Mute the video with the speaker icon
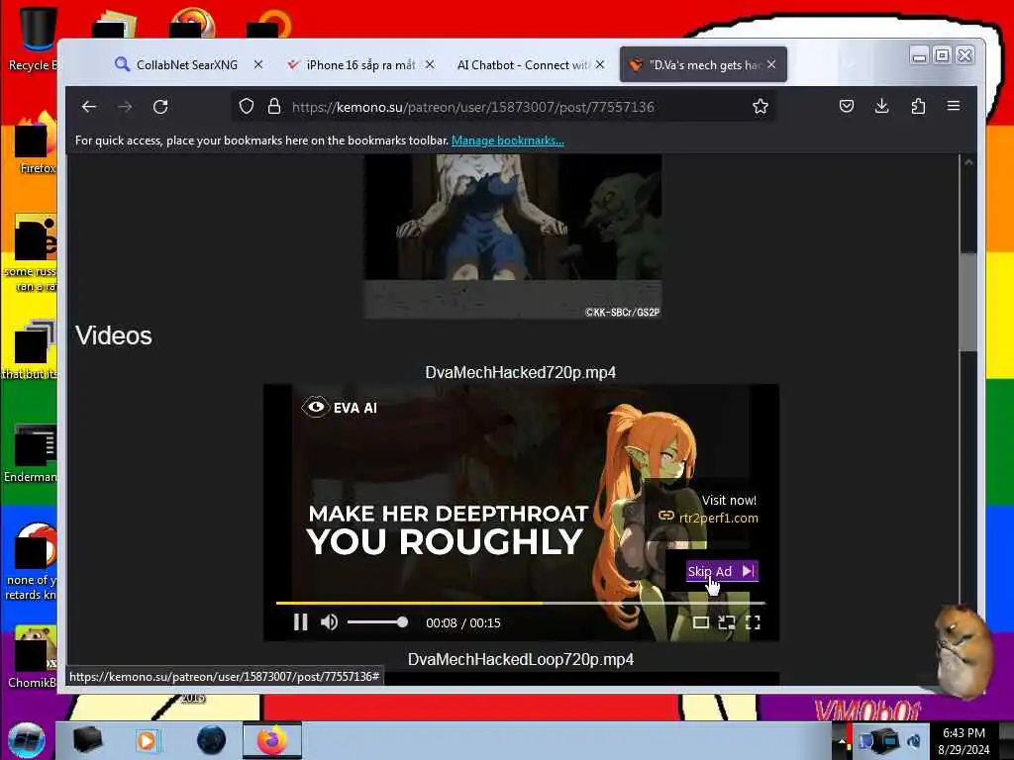Screen dimensions: 1014x760 pyautogui.click(x=329, y=622)
